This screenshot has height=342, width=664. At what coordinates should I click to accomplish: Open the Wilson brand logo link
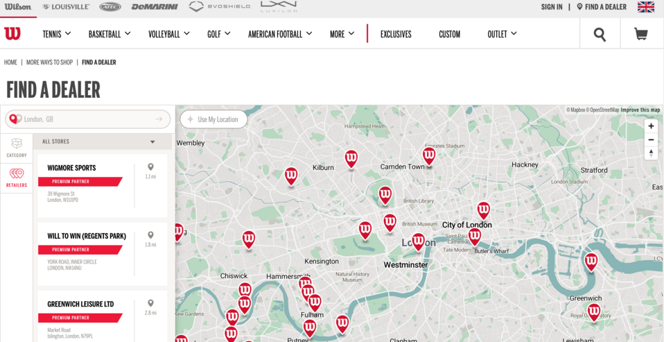[x=18, y=7]
